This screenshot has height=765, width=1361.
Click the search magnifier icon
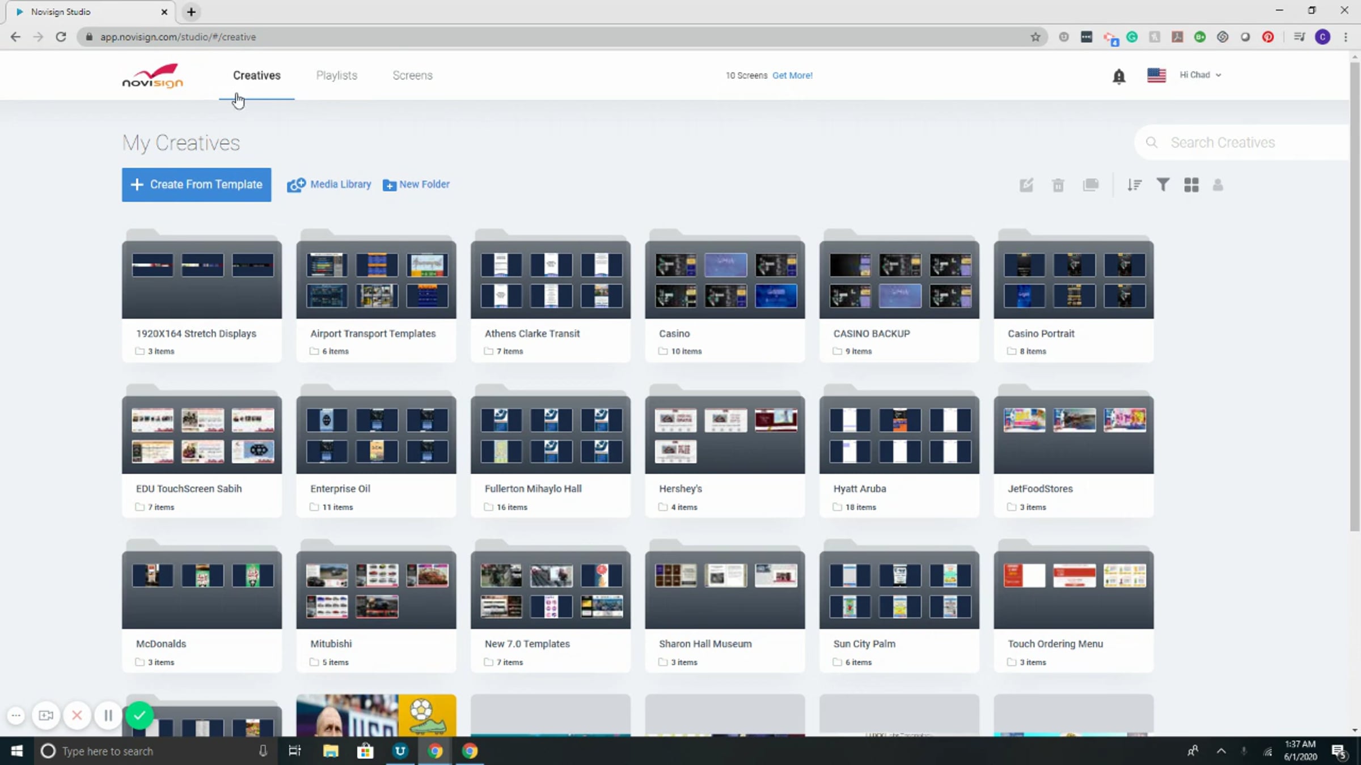coord(1152,142)
